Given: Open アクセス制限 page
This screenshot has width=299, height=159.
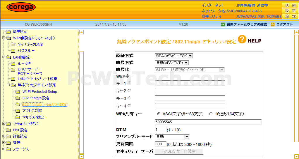Looking at the screenshot, I should 32,111.
